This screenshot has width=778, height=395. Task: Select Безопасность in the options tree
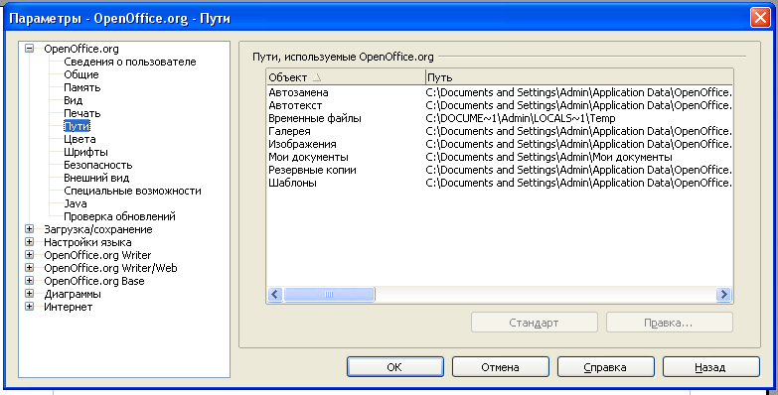pyautogui.click(x=98, y=165)
